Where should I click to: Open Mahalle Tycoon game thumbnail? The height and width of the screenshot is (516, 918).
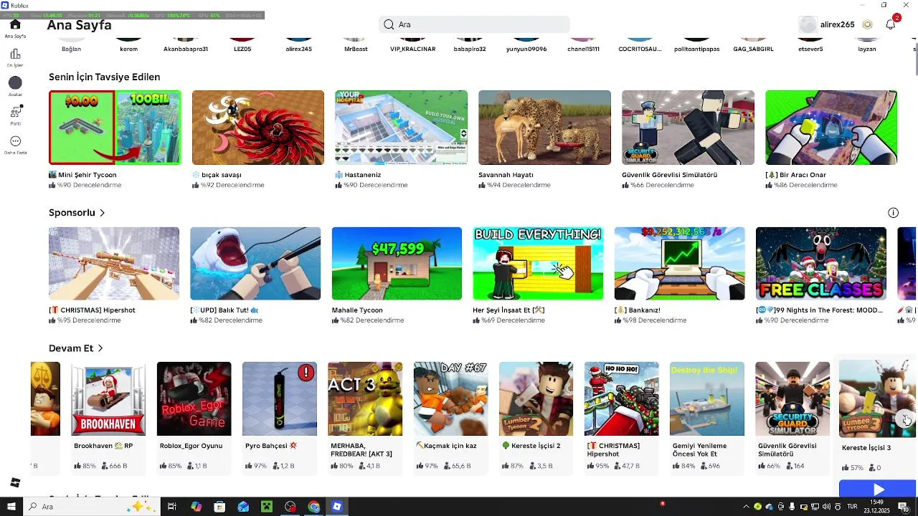point(397,264)
